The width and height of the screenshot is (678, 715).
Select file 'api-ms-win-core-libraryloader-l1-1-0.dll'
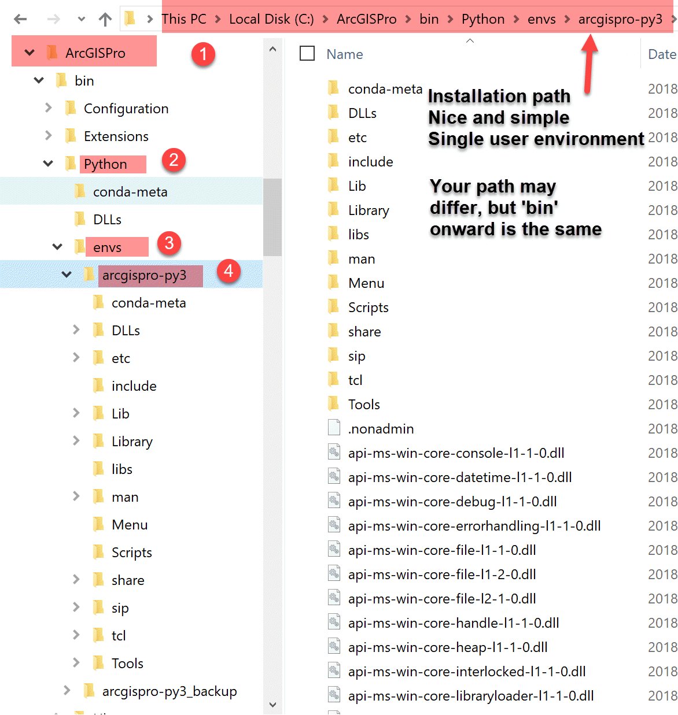471,696
